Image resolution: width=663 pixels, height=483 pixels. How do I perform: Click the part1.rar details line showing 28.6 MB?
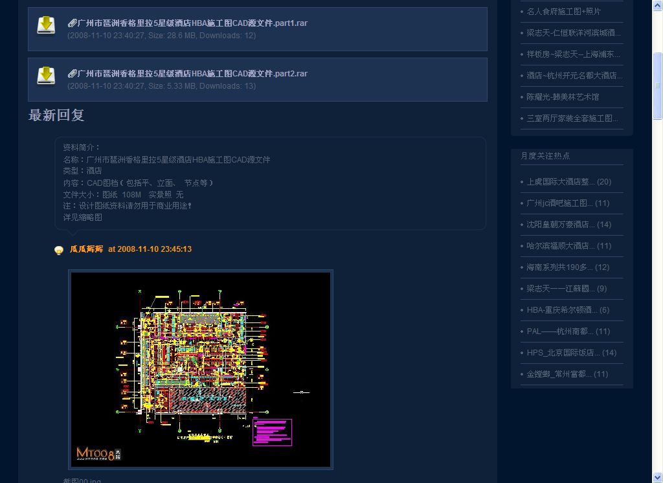(161, 36)
